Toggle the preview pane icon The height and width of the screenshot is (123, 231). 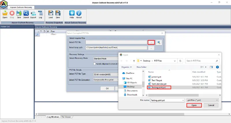[211, 67]
